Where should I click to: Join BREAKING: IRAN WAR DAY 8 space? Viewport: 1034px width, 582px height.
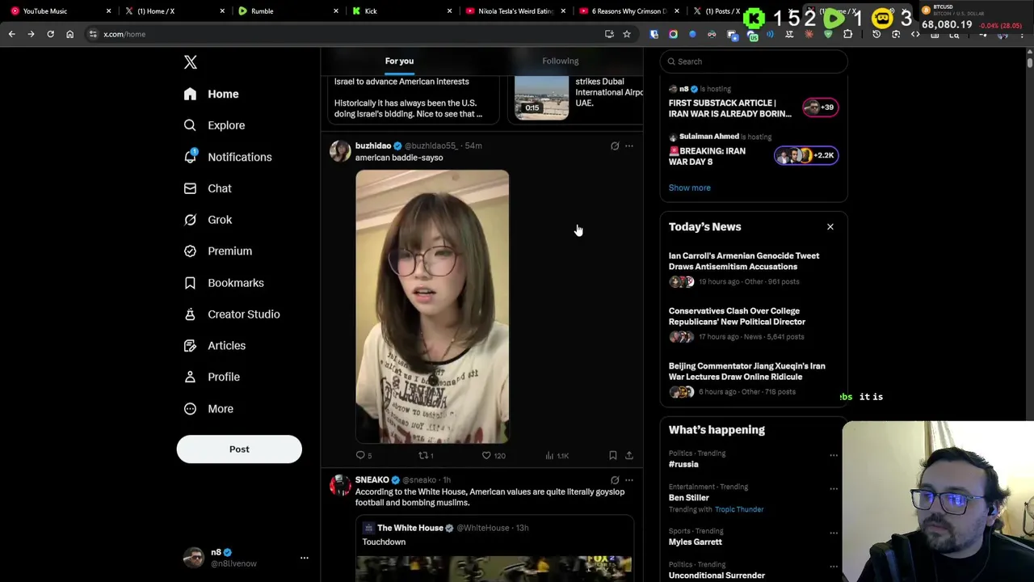point(753,150)
